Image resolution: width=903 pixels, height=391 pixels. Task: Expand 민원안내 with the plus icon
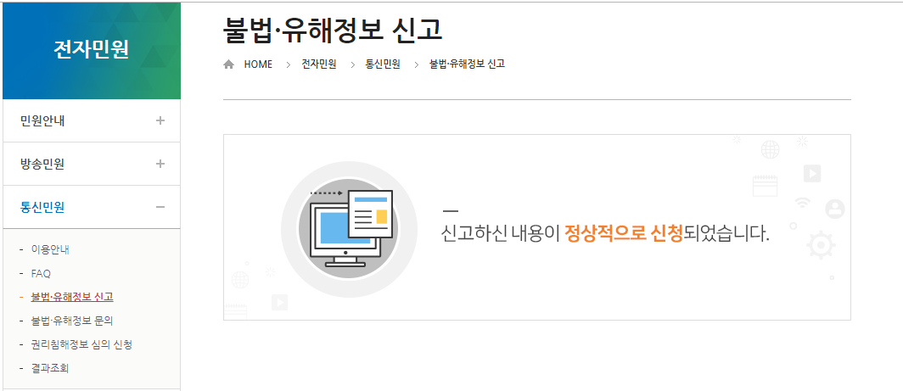(160, 121)
